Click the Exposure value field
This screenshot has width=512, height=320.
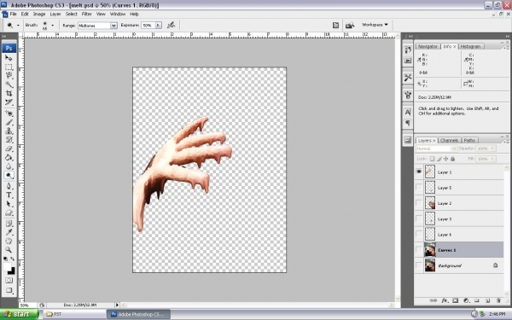(148, 25)
